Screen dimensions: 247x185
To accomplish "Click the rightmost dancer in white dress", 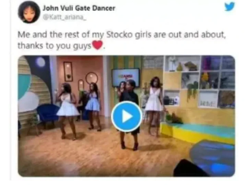I will point(154,106).
